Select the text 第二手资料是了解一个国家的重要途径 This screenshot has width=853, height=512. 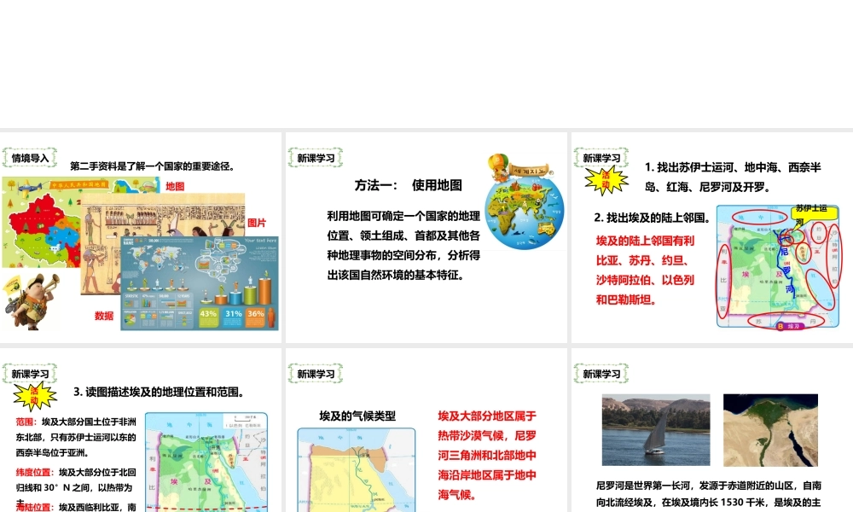[153, 166]
